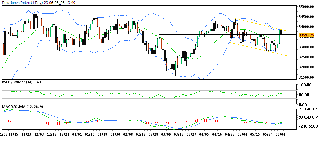The height and width of the screenshot is (143, 318).
Task: Click the 04/25 date label
Action: (230, 134)
